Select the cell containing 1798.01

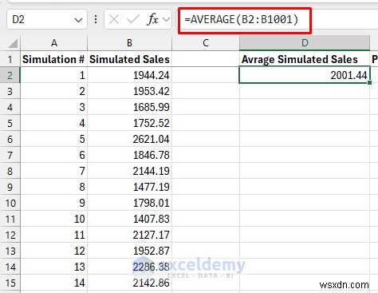point(129,203)
